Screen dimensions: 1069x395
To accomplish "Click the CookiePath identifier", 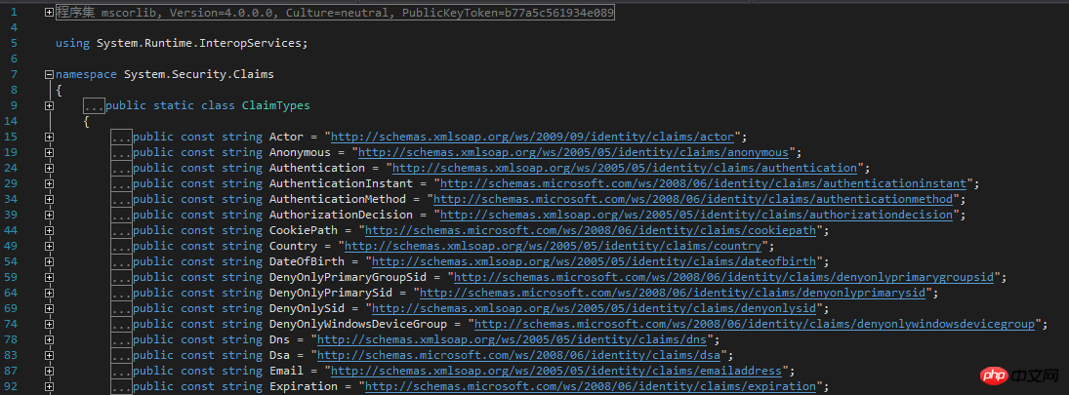I will [x=304, y=231].
